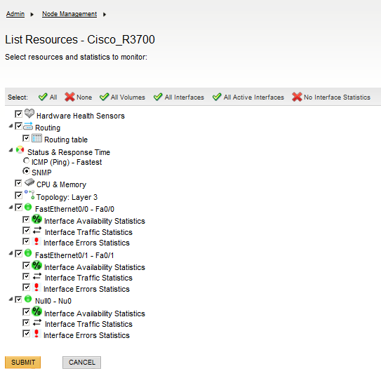Select ICMP (Ping) - Fastest radio button
Viewport: 381px width, 378px height.
(x=26, y=161)
